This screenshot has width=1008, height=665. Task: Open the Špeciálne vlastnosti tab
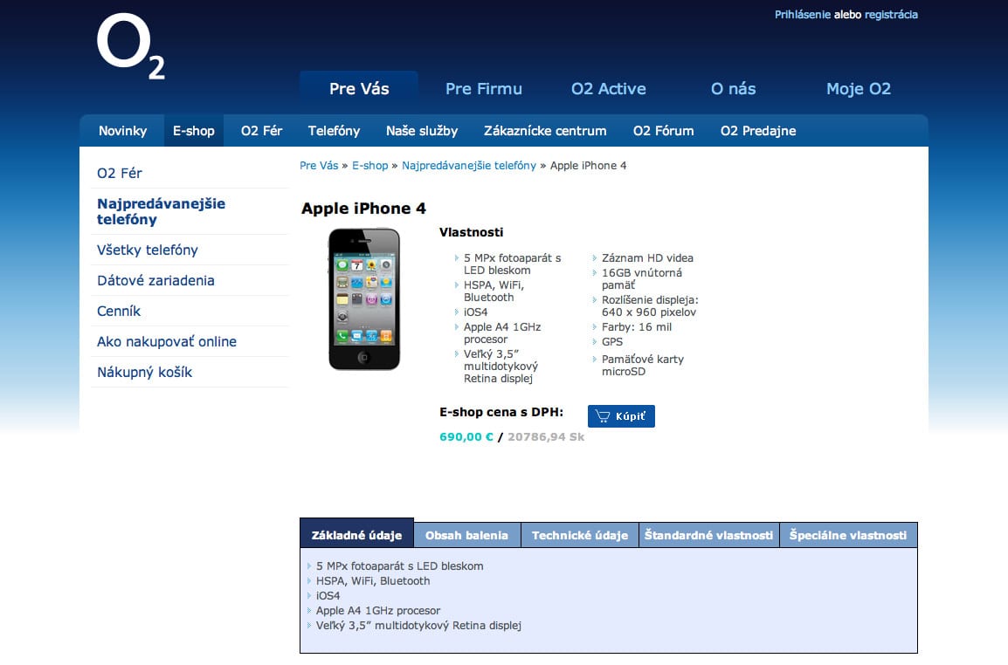pyautogui.click(x=848, y=535)
